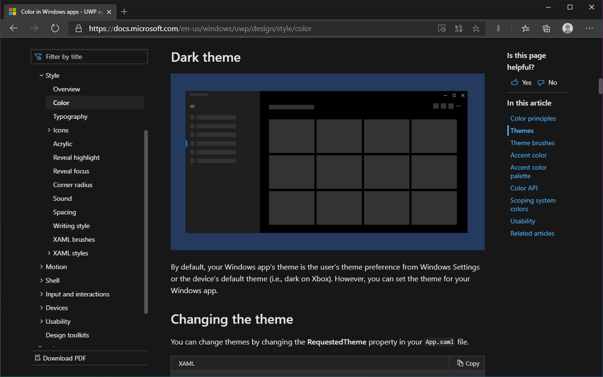This screenshot has height=377, width=603.
Task: Switch to the Color sidebar page
Action: click(61, 102)
